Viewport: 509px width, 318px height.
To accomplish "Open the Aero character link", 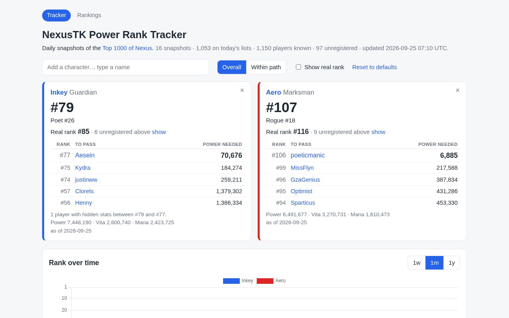I will pyautogui.click(x=274, y=93).
